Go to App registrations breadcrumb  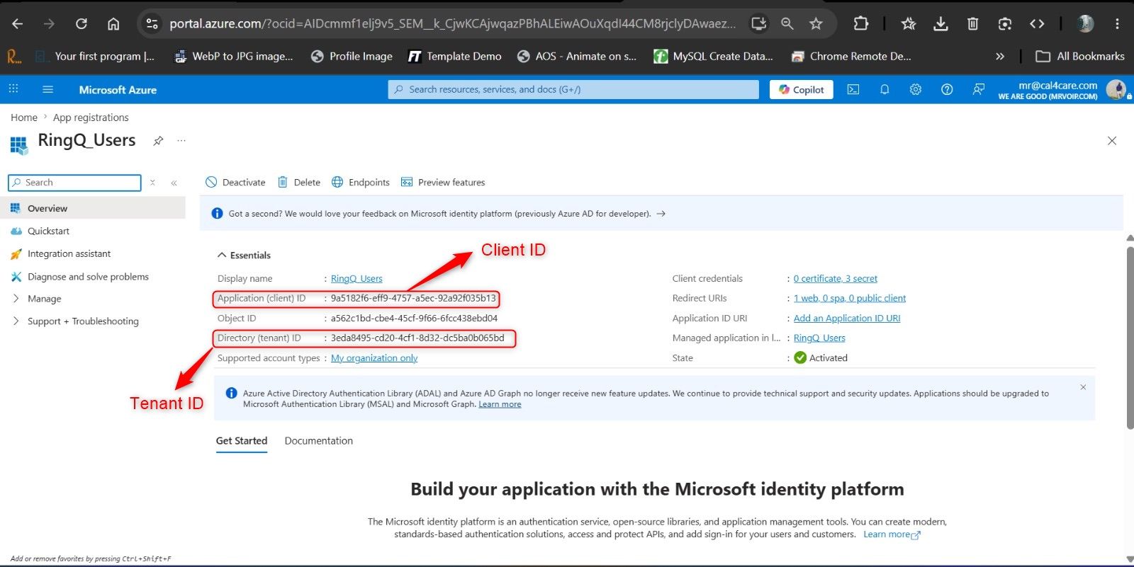point(91,118)
